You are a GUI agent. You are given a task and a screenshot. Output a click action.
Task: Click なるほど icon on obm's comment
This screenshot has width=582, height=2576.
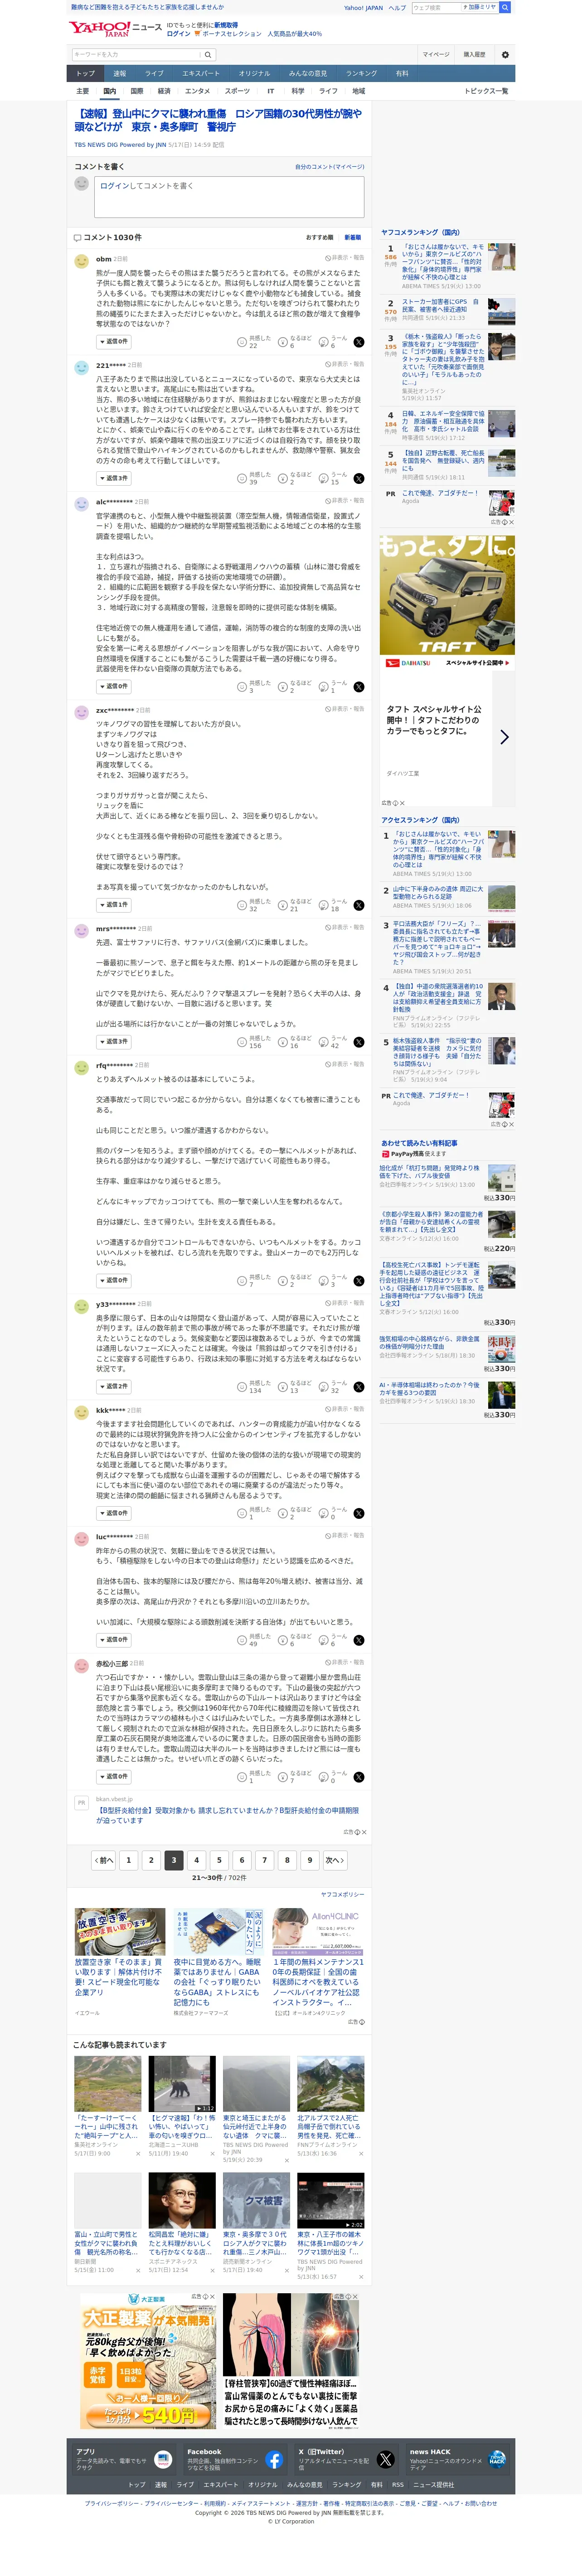(x=283, y=342)
